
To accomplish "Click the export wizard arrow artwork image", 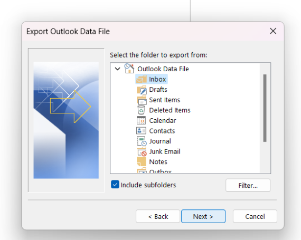I will [66, 120].
